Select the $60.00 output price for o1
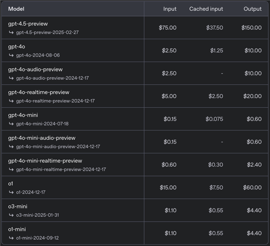This screenshot has height=246, width=270. [x=252, y=188]
